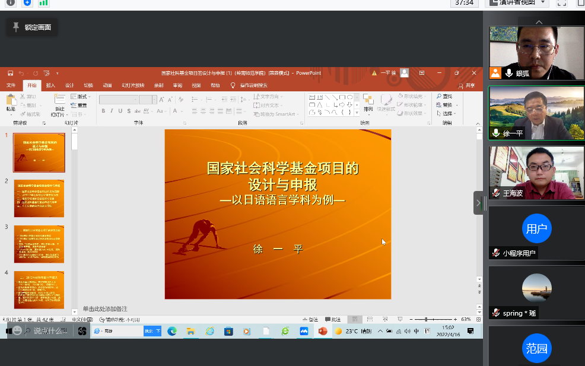This screenshot has height=366, width=585.
Task: Click the 查找 find icon
Action: click(439, 96)
